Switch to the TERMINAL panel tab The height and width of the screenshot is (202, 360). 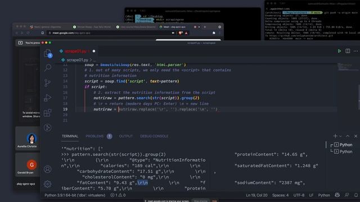[70, 136]
